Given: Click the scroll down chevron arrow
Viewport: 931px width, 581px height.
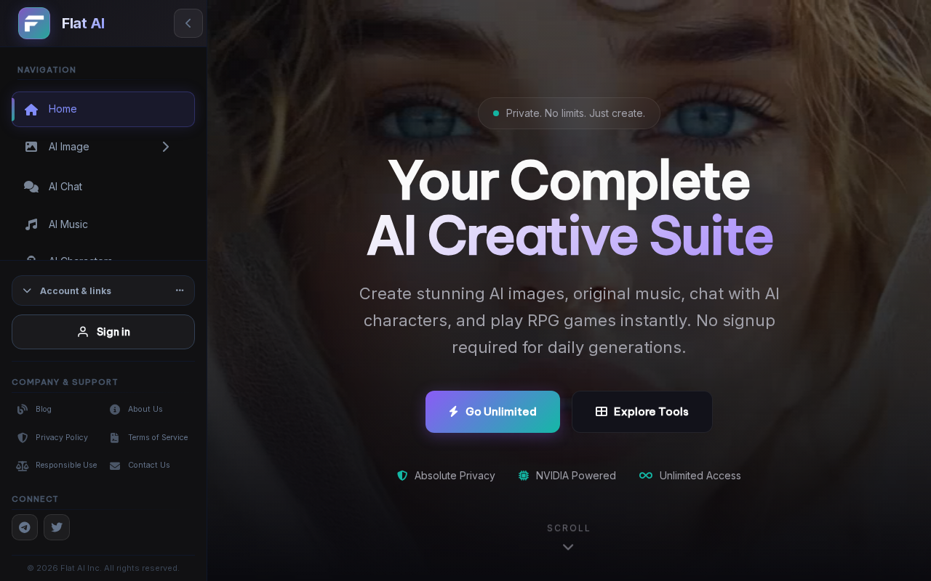Looking at the screenshot, I should coord(568,547).
